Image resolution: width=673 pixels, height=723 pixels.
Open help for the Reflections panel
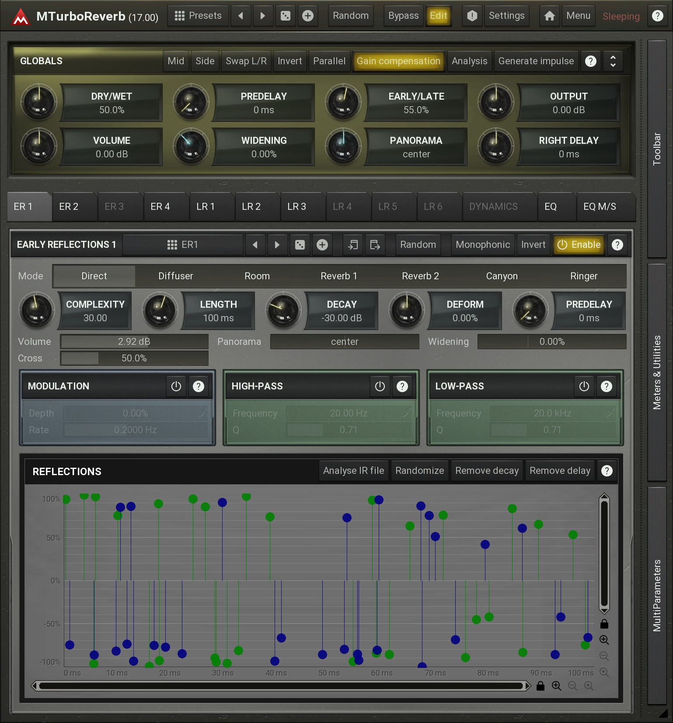point(607,471)
